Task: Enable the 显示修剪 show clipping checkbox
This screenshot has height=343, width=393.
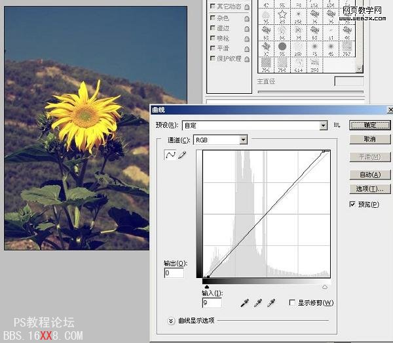Action: pos(292,303)
